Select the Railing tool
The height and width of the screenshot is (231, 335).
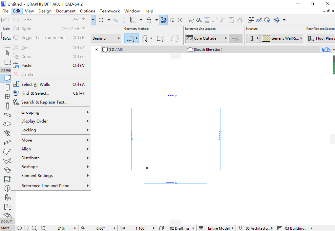8,143
